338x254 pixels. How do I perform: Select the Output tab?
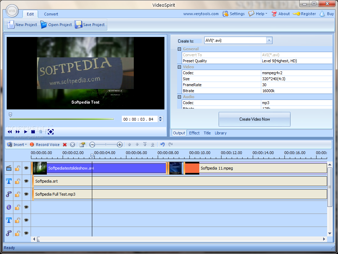pos(179,133)
